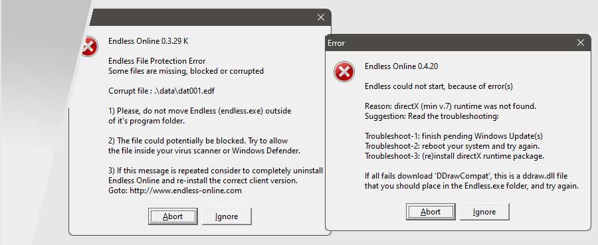Close the Error dialog using its X
This screenshot has width=598, height=245.
581,42
